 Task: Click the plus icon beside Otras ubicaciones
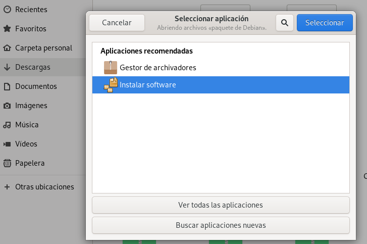pyautogui.click(x=7, y=187)
